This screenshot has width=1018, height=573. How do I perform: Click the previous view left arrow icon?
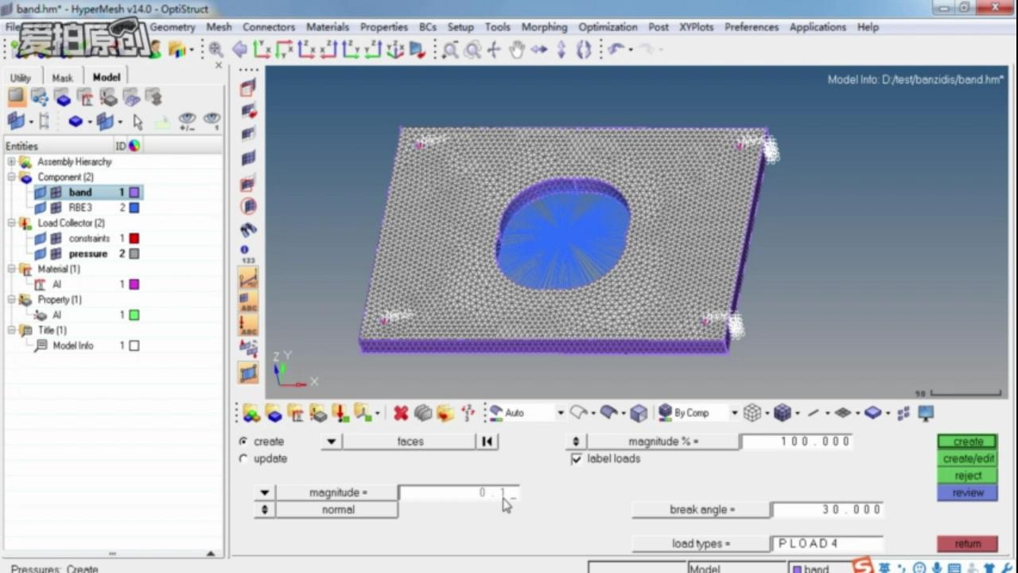239,50
